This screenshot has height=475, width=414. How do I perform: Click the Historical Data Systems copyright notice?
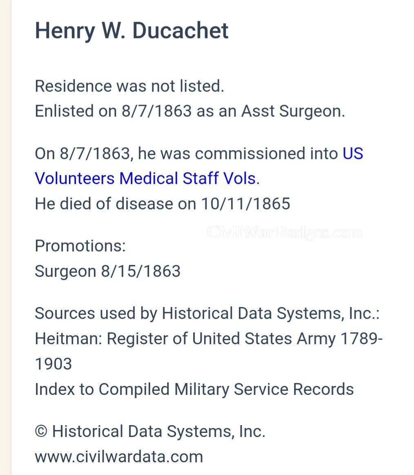tap(150, 431)
